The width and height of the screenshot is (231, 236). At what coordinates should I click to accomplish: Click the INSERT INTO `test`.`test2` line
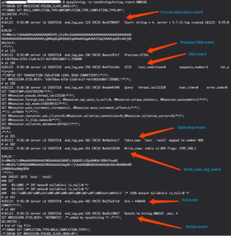pos(27,177)
